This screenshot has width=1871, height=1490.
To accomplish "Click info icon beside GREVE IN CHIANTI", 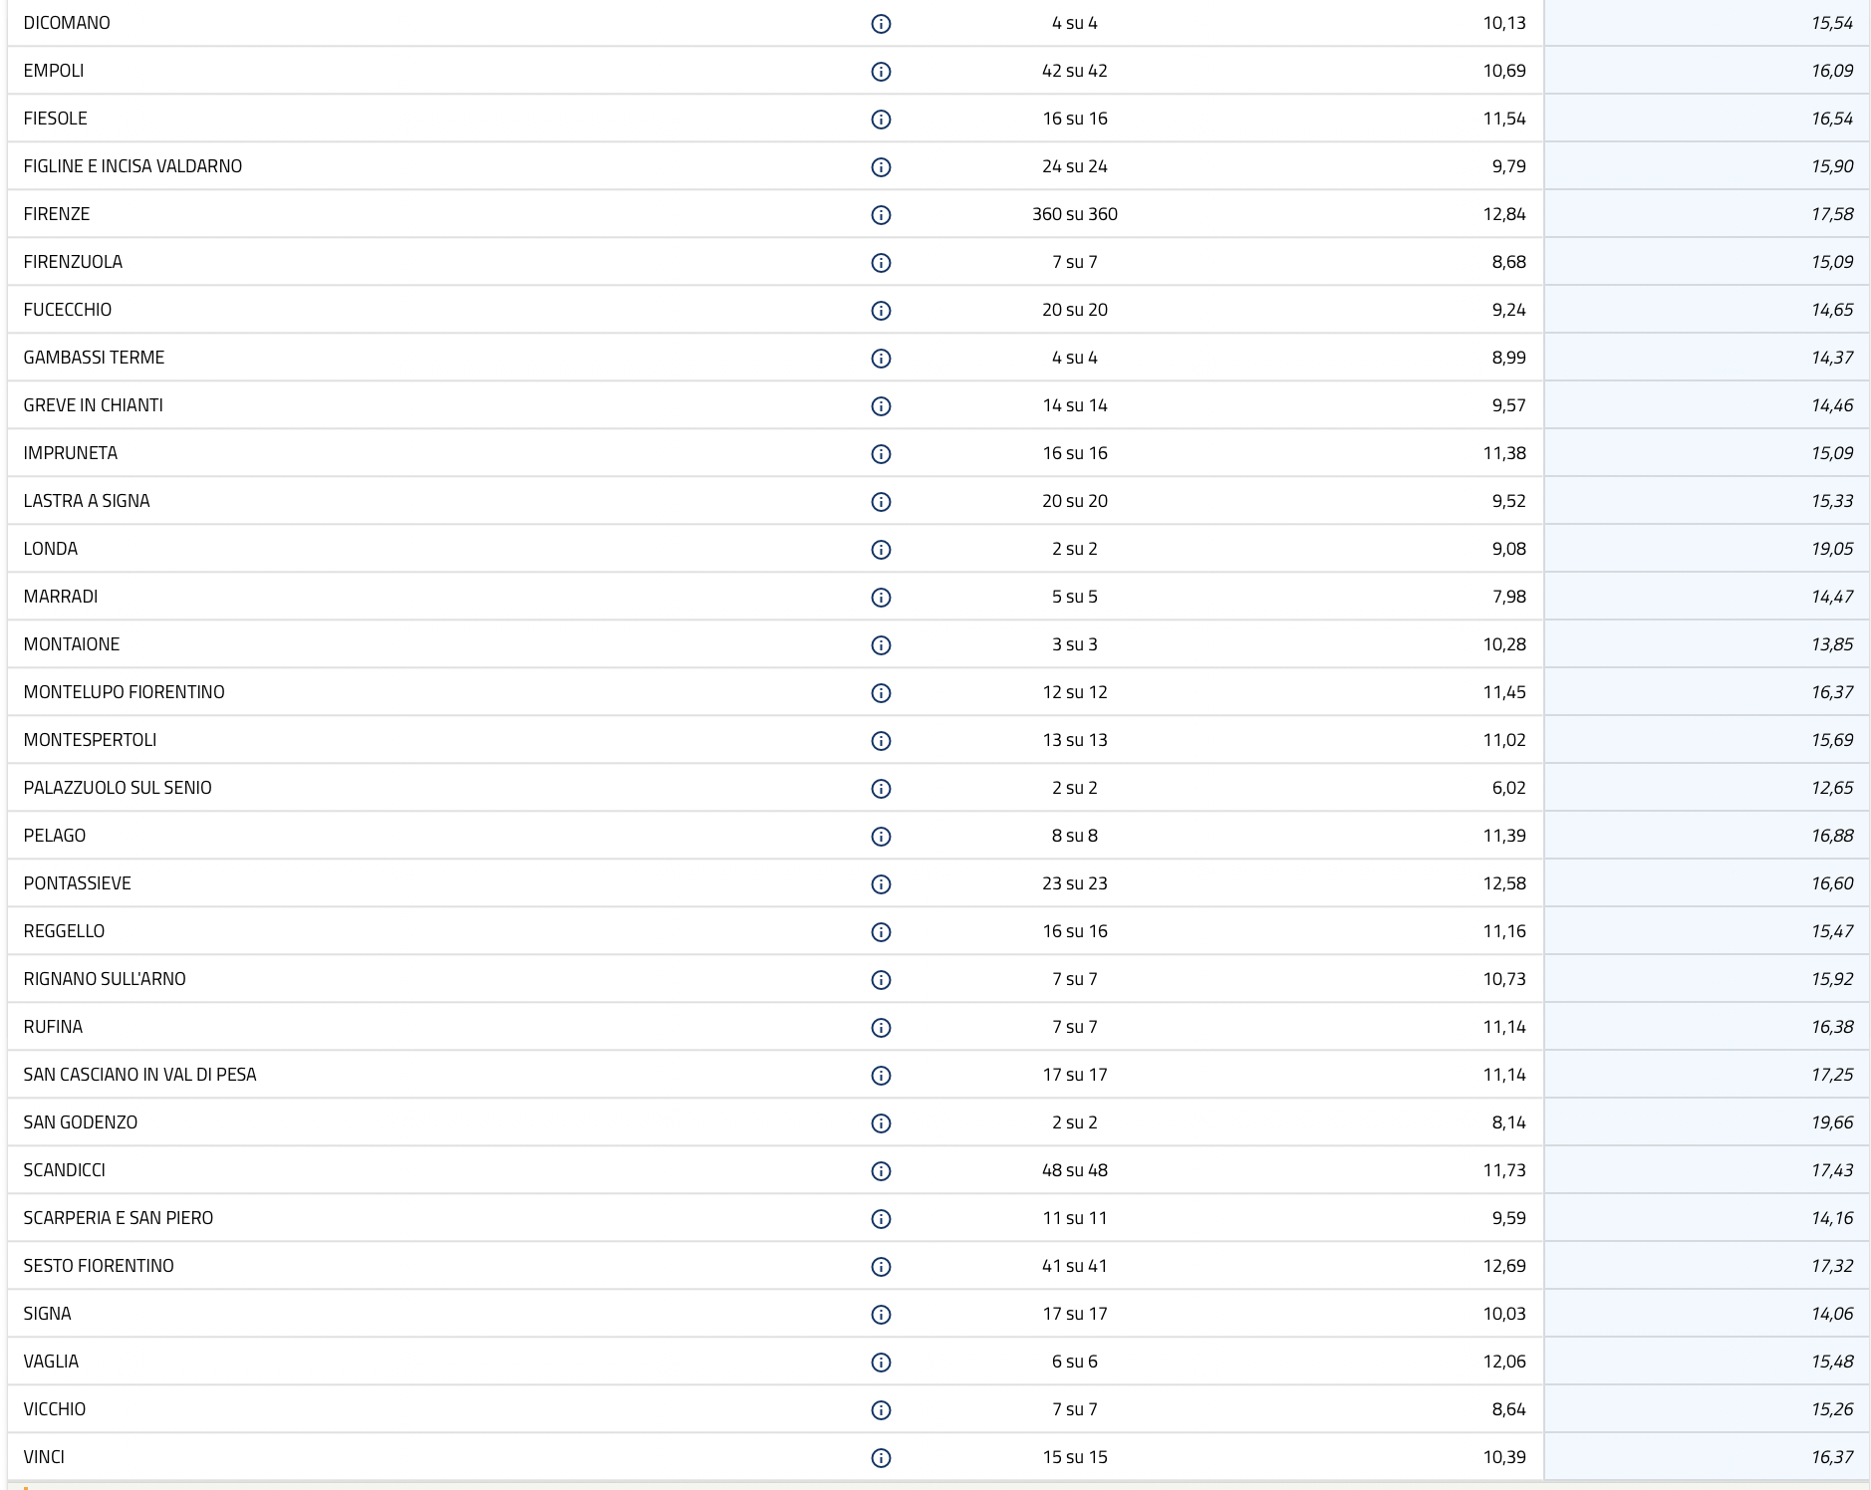I will [881, 406].
